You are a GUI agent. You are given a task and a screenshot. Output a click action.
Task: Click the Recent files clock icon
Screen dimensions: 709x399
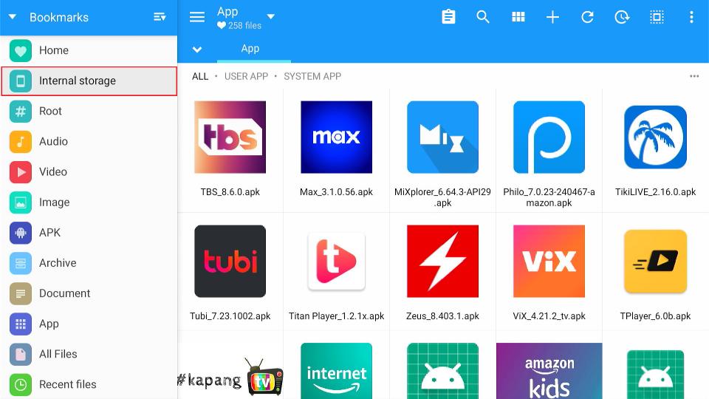pyautogui.click(x=21, y=384)
